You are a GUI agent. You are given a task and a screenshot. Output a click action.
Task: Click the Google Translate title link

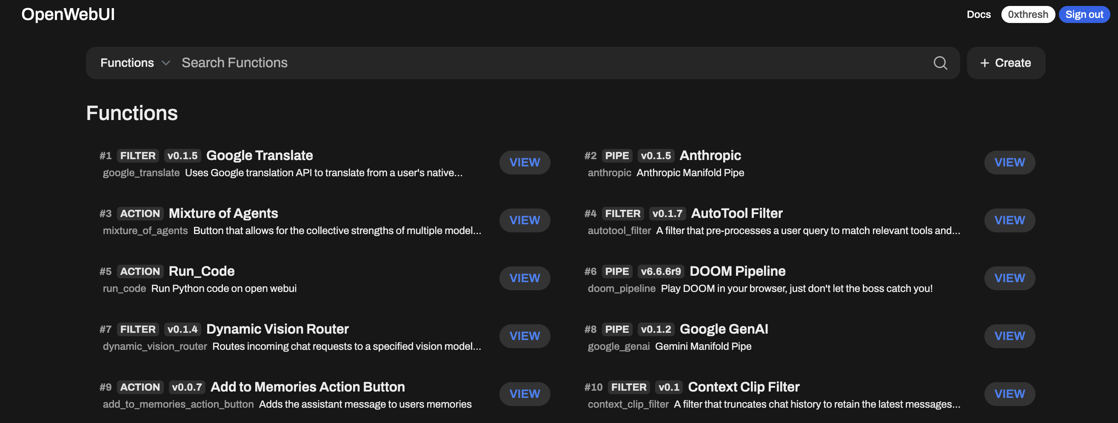click(x=259, y=155)
